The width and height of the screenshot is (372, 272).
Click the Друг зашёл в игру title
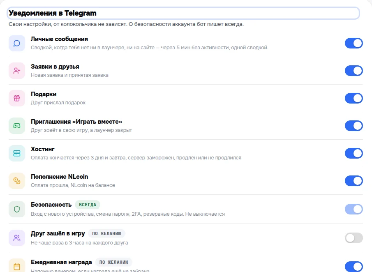click(x=58, y=233)
